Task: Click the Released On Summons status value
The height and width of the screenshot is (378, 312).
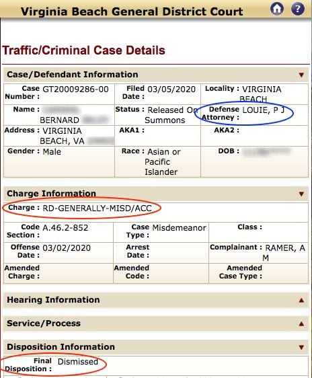Action: (171, 115)
